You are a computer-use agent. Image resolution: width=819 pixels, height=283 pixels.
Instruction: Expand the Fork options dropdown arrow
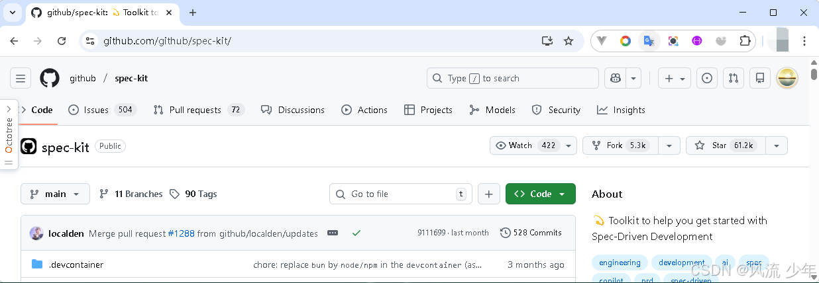(x=670, y=145)
